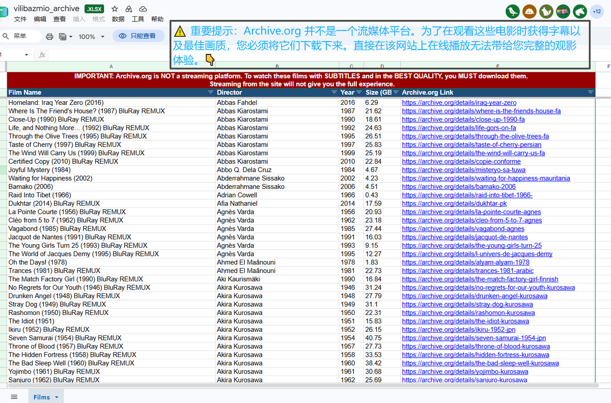Open the 帮助 menu
Viewport: 611px width, 403px height.
pyautogui.click(x=157, y=19)
